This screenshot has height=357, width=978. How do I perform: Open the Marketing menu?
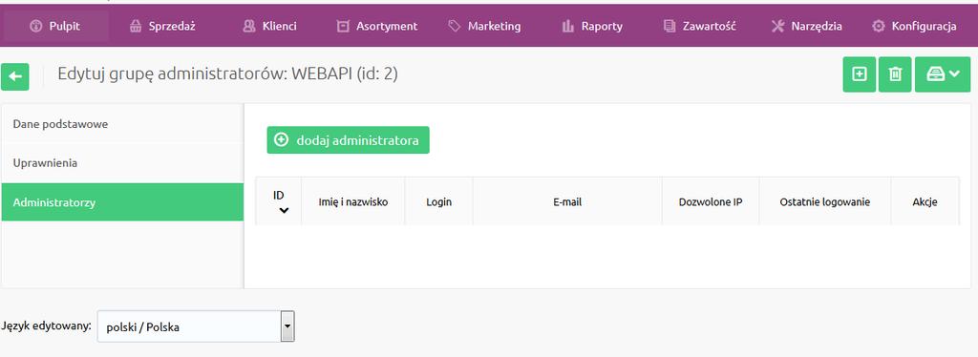[484, 26]
